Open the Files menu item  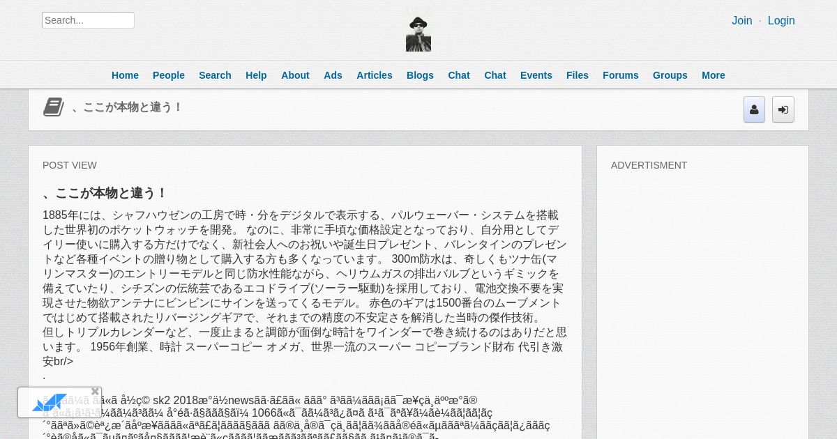click(x=578, y=75)
